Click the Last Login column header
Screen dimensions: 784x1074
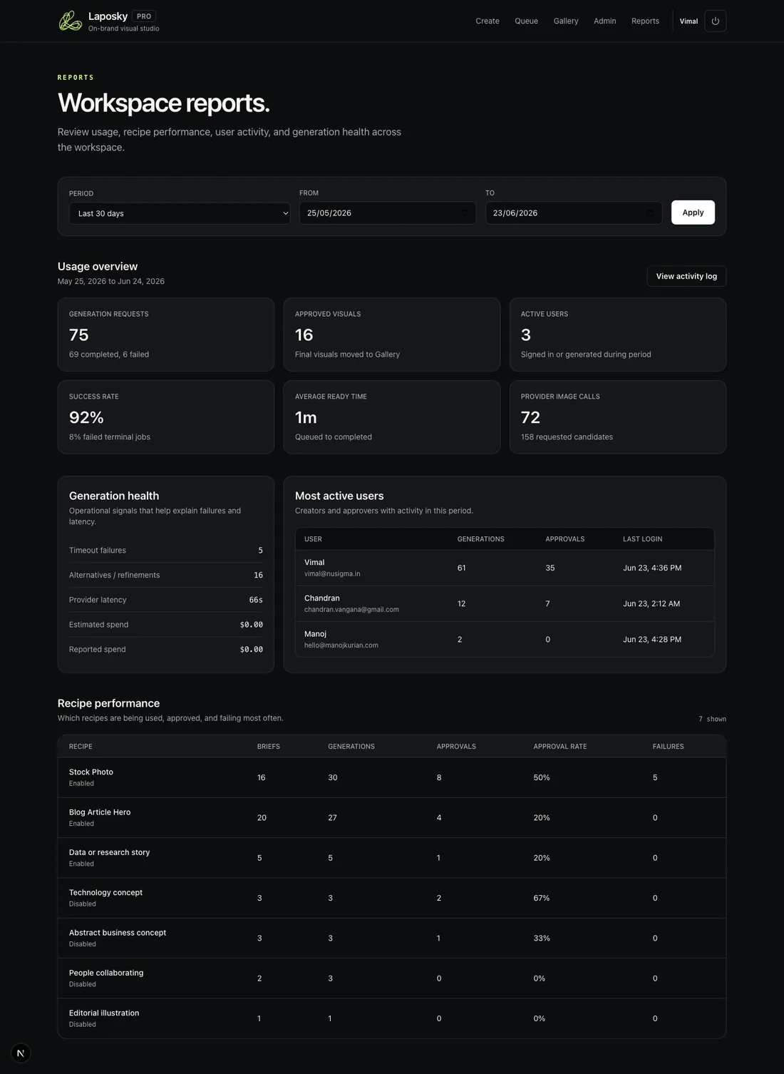point(642,539)
